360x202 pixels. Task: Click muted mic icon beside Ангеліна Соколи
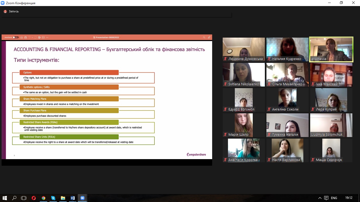269,109
